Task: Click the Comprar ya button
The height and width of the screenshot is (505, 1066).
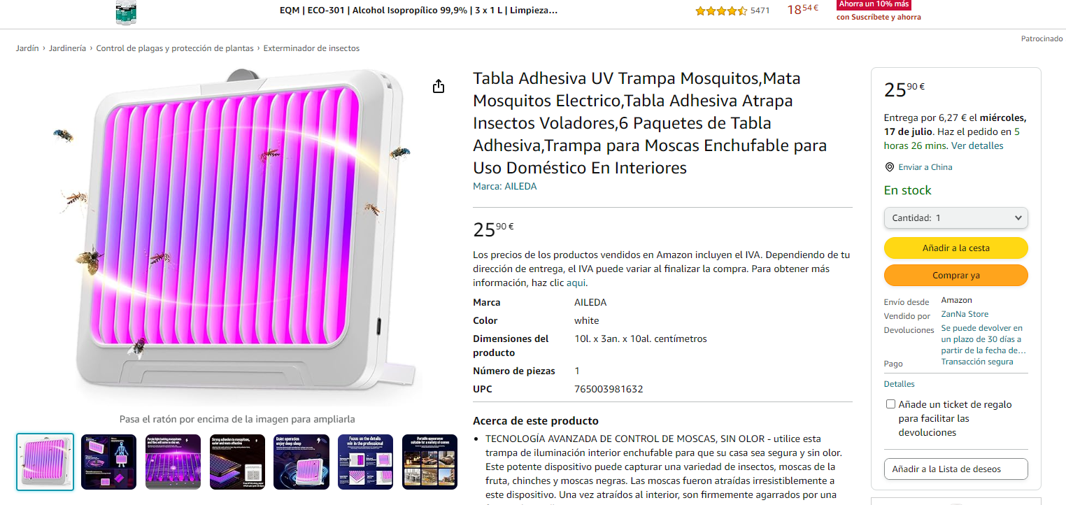Action: pyautogui.click(x=955, y=276)
